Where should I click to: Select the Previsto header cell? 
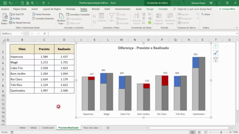pos(44,49)
